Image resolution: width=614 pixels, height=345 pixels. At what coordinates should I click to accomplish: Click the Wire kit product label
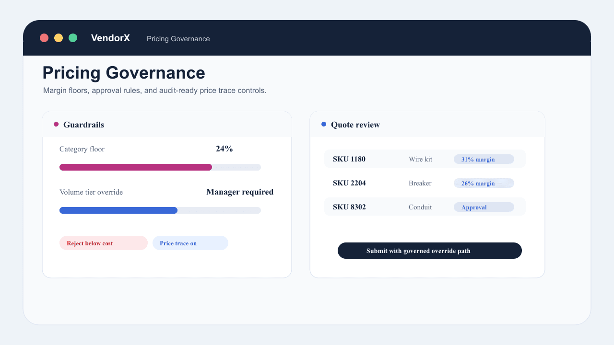tap(420, 159)
